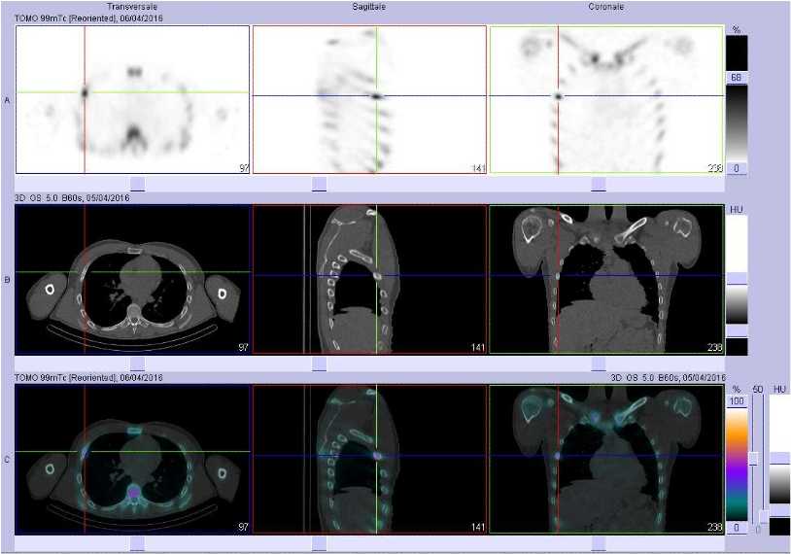Click the upper level value 68 on grayscale bar

tap(737, 77)
